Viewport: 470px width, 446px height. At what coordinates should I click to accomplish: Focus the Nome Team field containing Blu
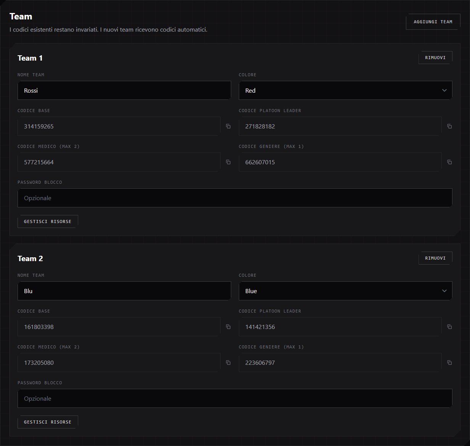click(124, 291)
